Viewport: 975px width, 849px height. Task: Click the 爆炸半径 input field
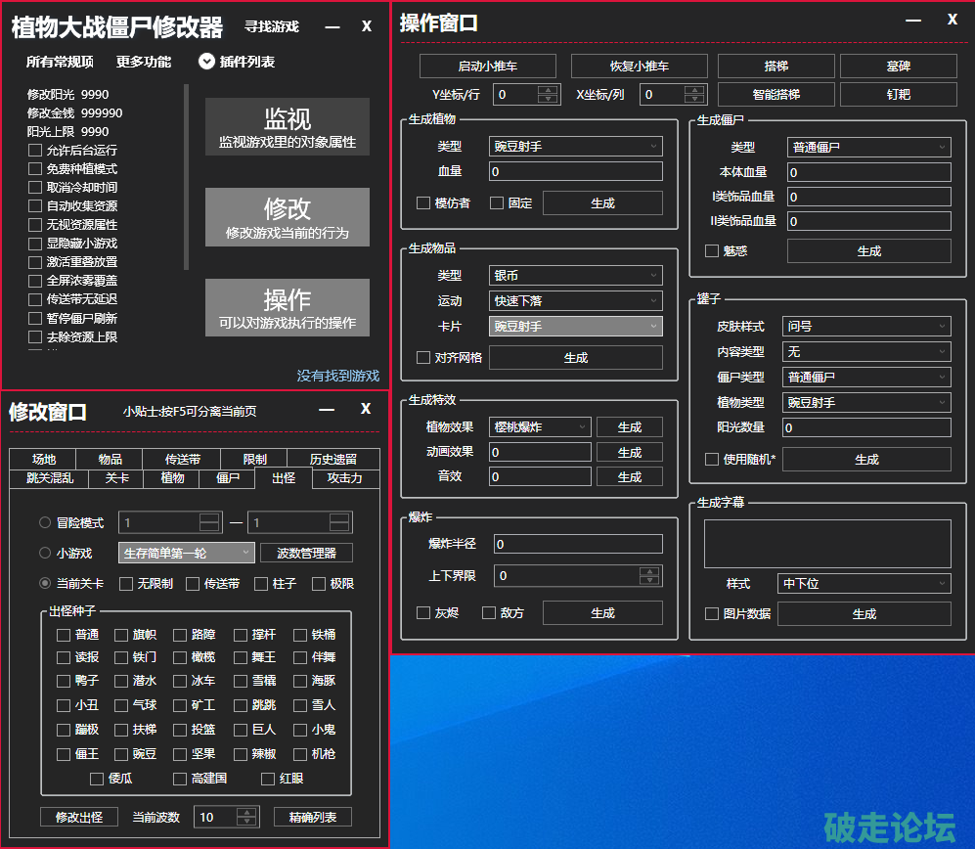pyautogui.click(x=577, y=545)
